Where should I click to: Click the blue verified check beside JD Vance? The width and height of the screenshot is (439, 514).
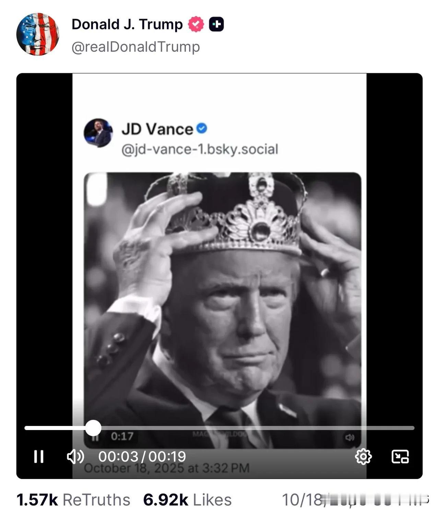(x=202, y=128)
